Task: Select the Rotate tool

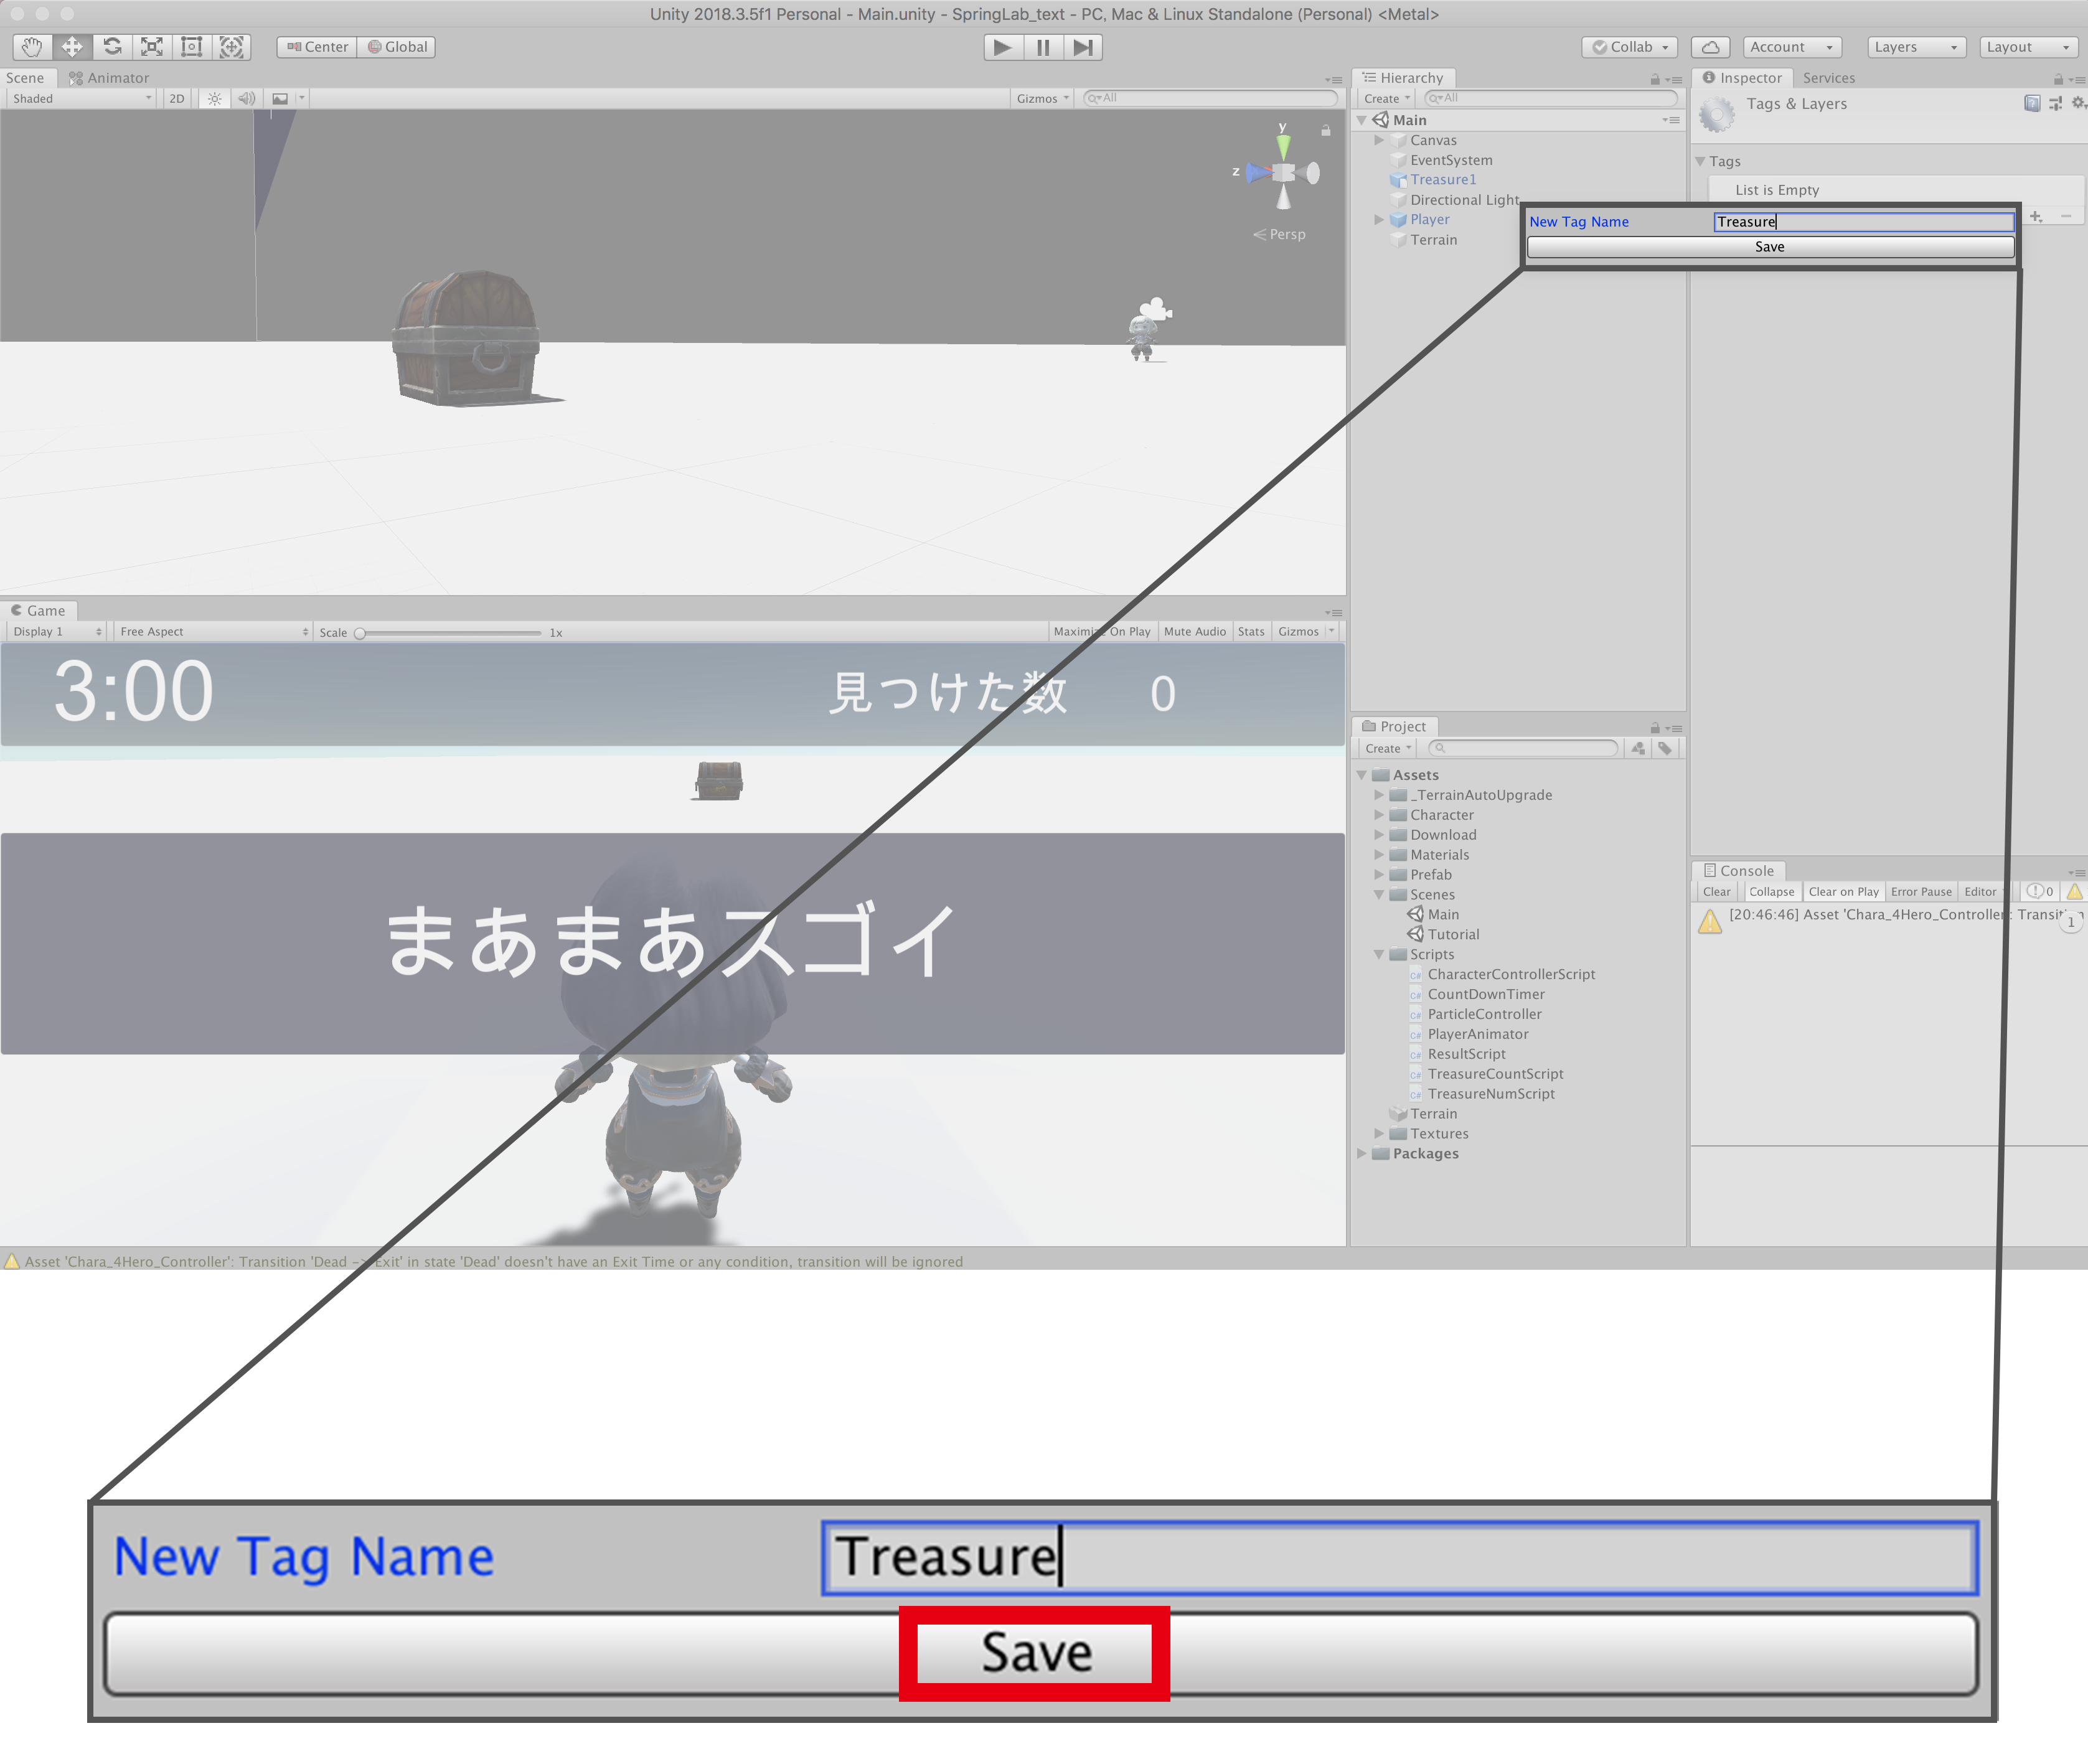Action: [x=111, y=47]
